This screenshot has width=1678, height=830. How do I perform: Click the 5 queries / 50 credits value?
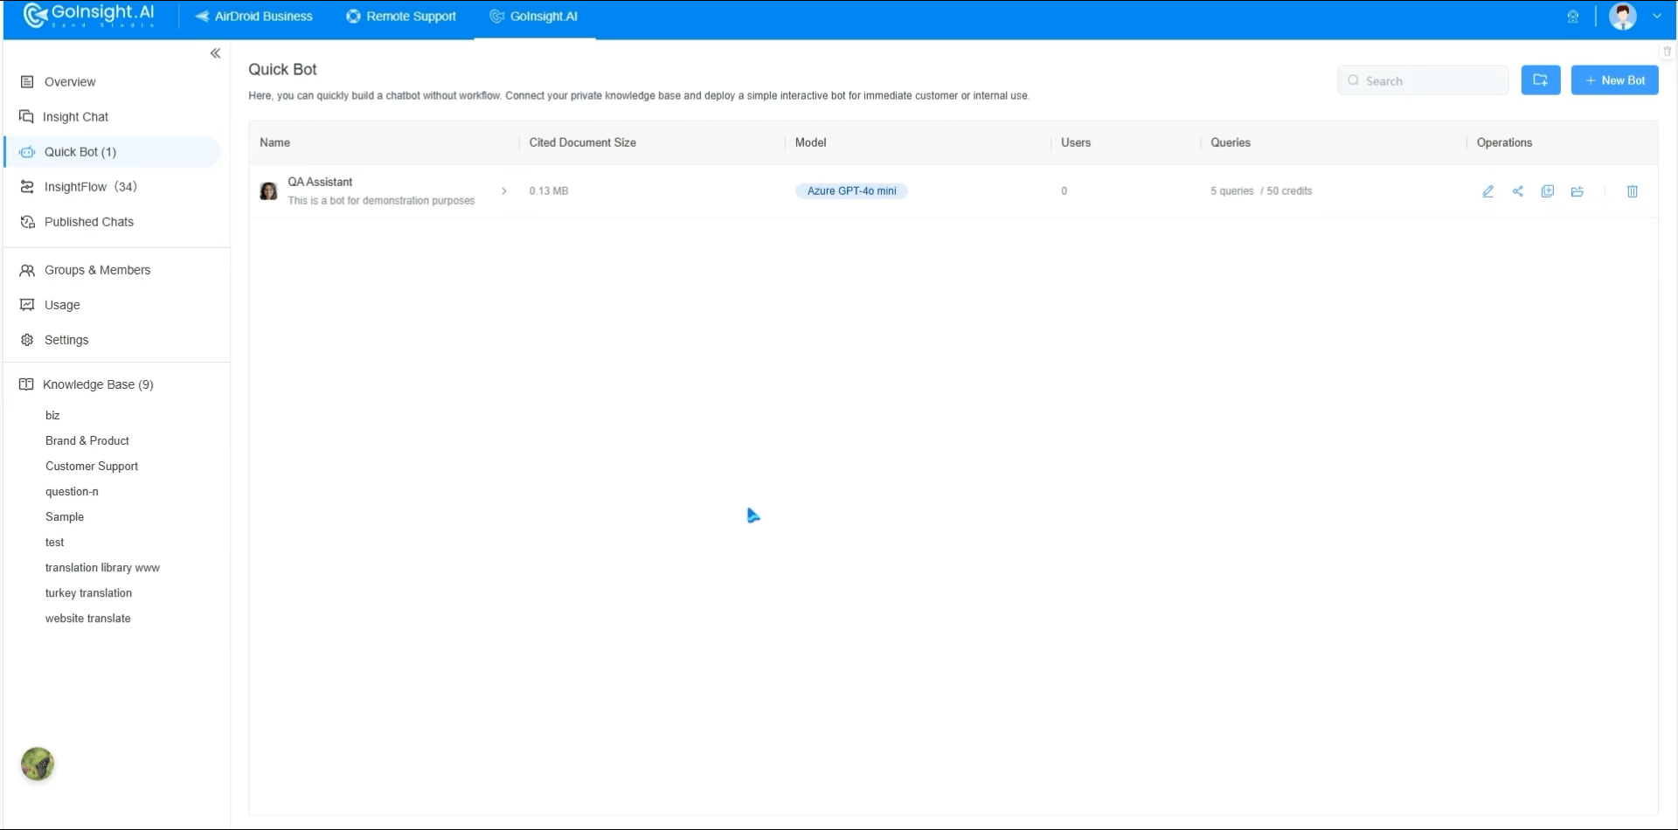pos(1261,191)
